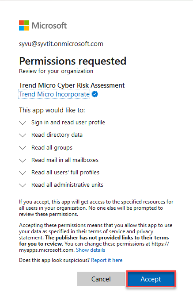Click the Report it here link
The image size is (193, 304).
107,260
